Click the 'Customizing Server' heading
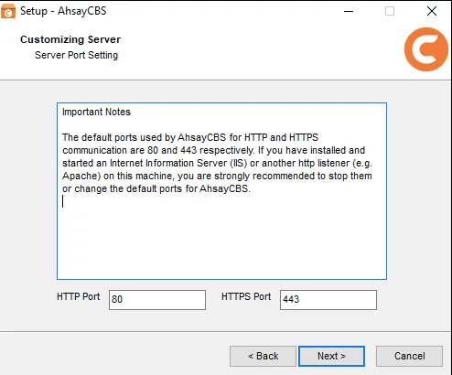 [x=70, y=39]
